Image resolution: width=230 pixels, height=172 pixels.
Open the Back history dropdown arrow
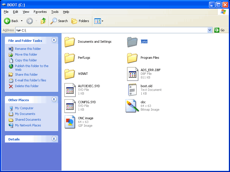pos(22,21)
